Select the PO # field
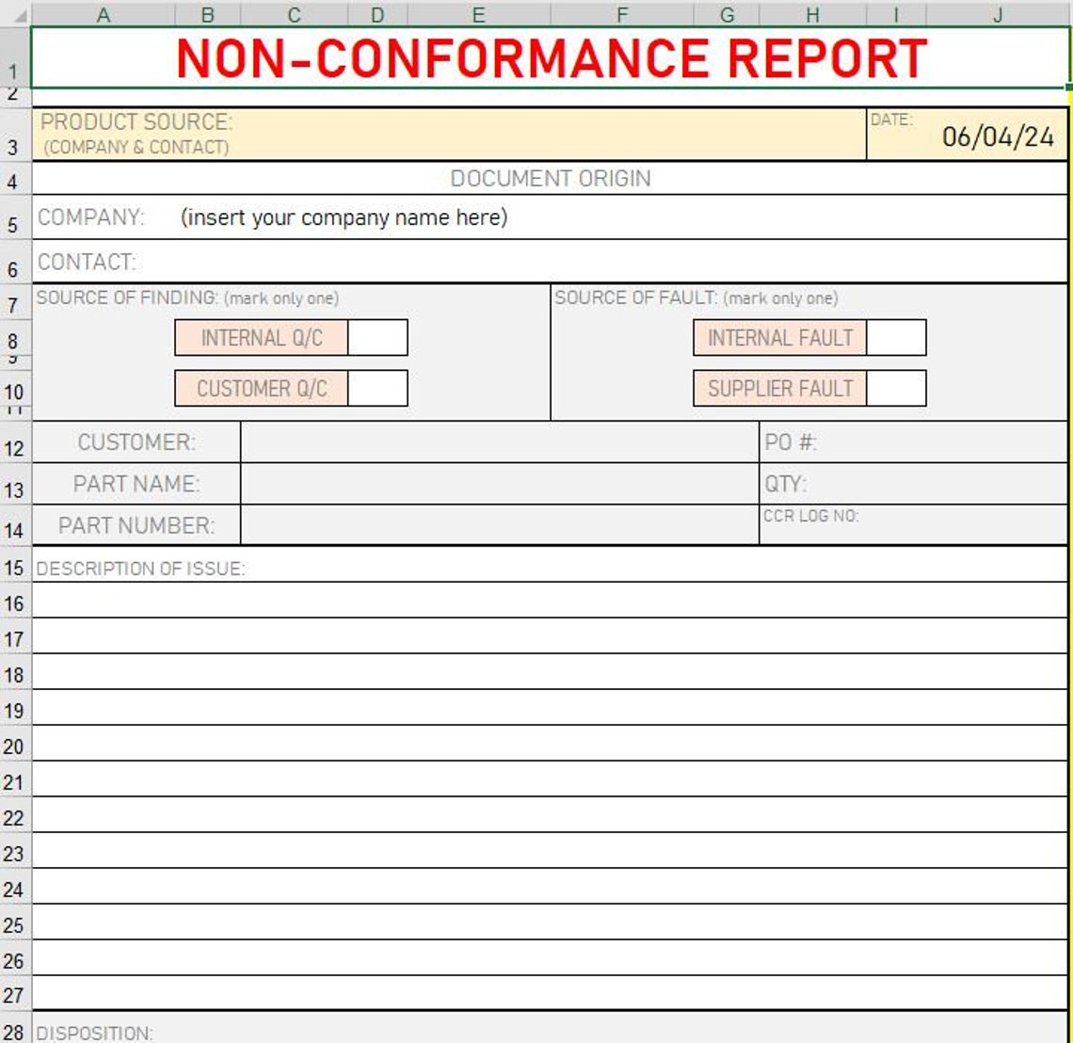The height and width of the screenshot is (1043, 1073). pos(913,440)
